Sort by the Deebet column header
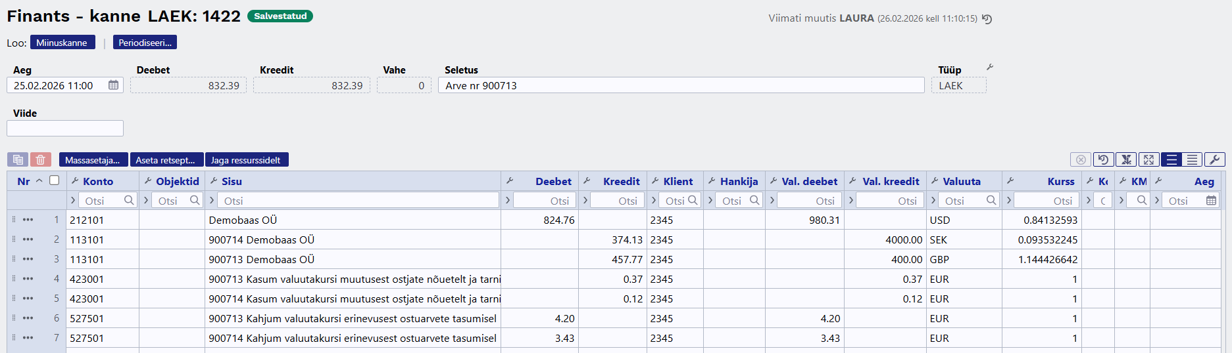 [553, 181]
